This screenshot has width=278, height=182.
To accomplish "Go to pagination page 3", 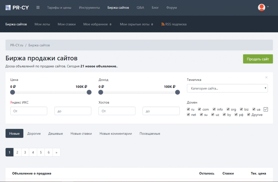I will 25,152.
